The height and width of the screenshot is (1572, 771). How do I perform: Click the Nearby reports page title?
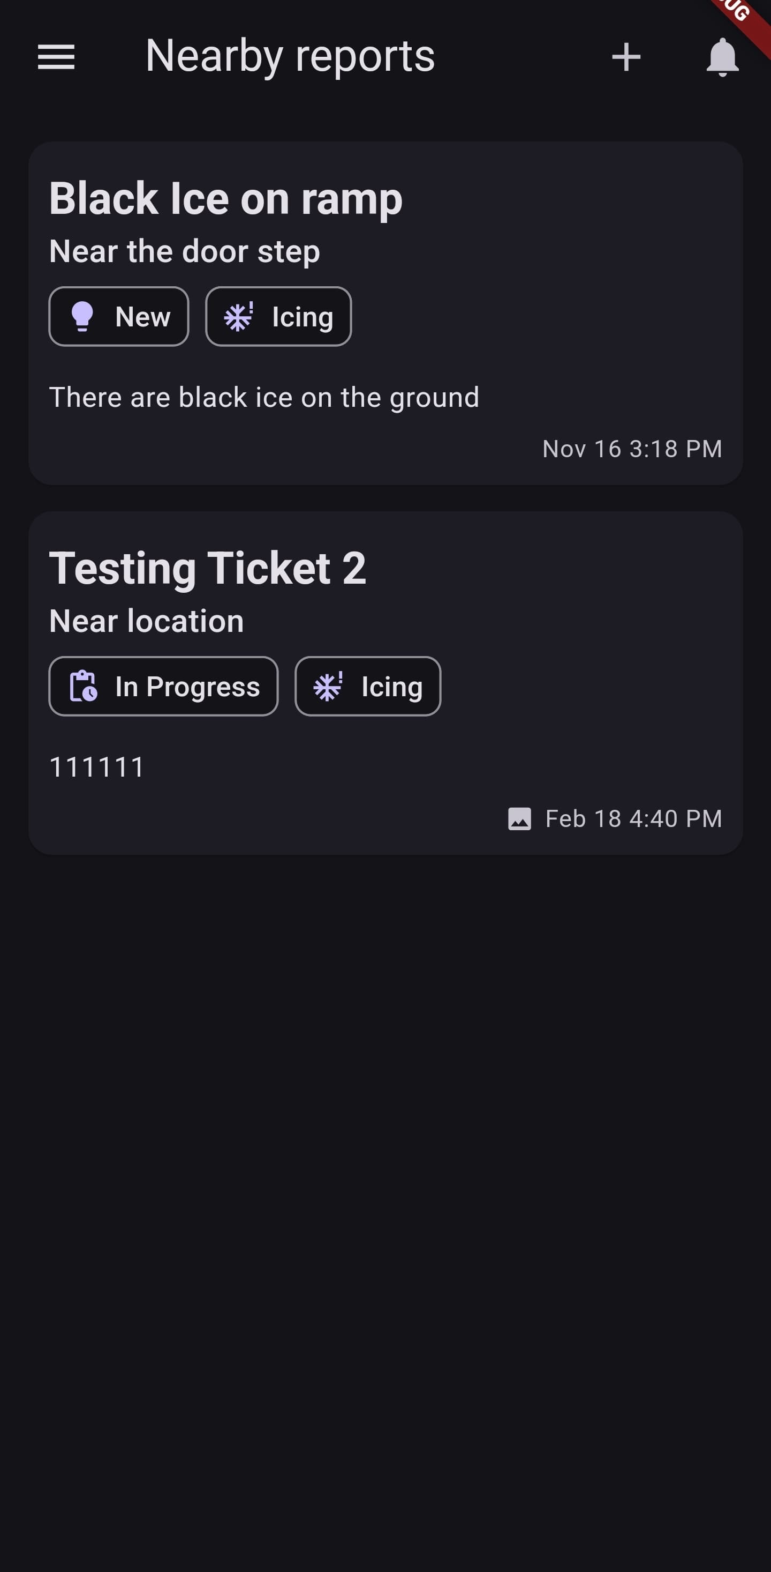point(290,57)
